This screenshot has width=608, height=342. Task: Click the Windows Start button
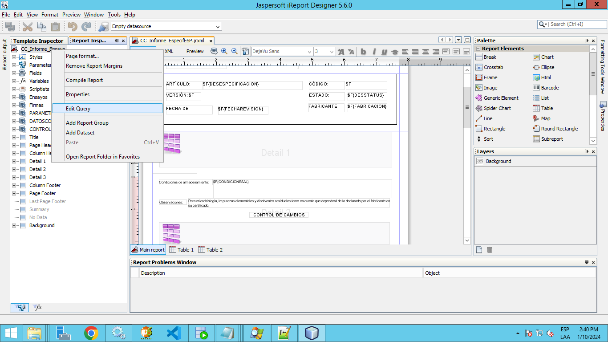click(x=11, y=333)
